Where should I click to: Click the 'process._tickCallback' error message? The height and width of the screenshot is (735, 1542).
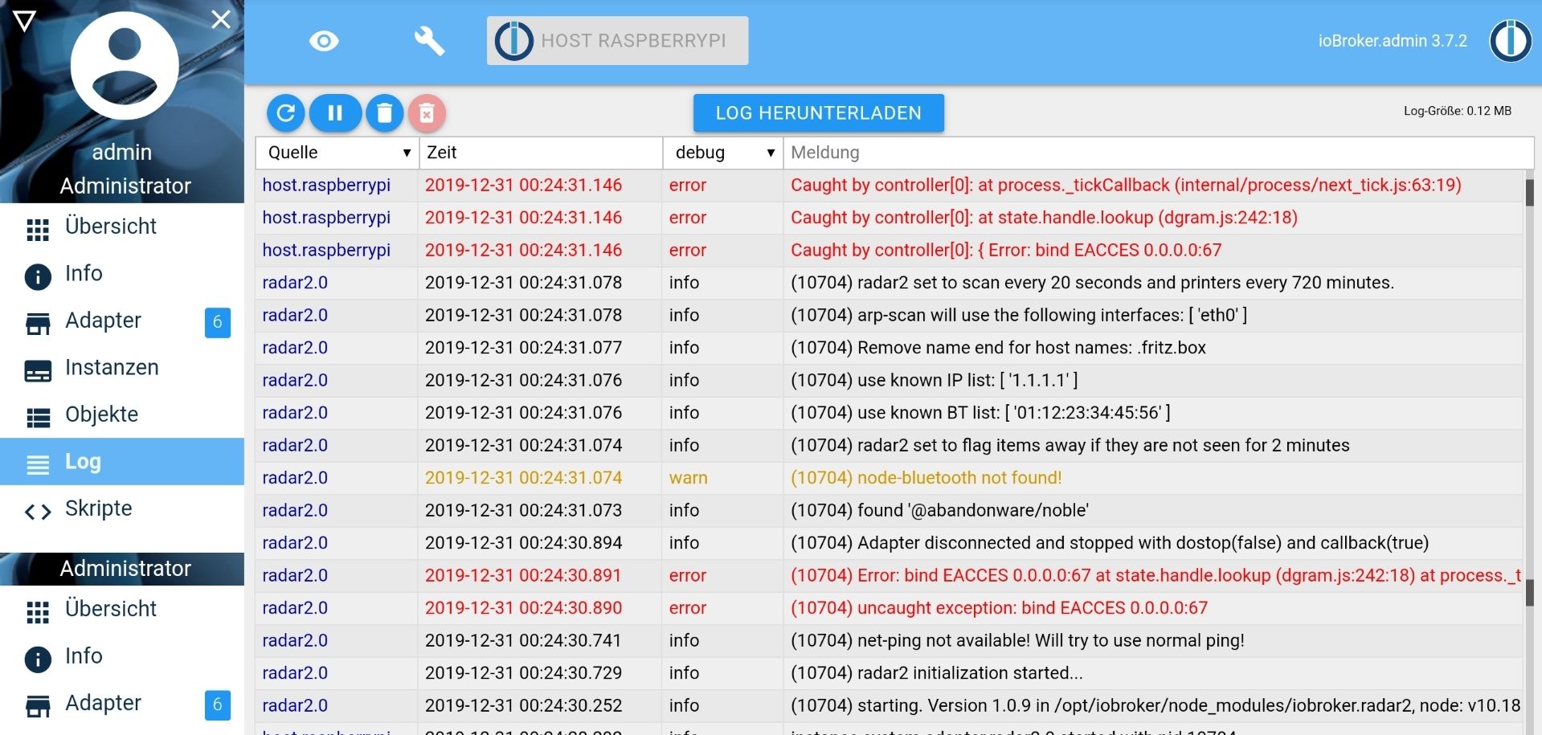pyautogui.click(x=1126, y=186)
